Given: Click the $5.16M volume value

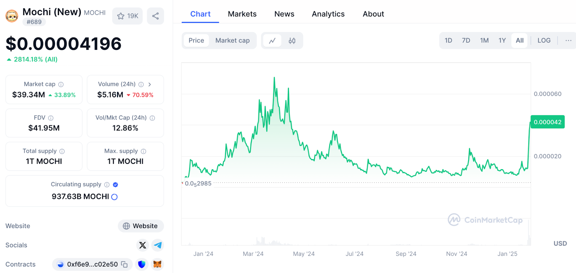Looking at the screenshot, I should click(110, 95).
